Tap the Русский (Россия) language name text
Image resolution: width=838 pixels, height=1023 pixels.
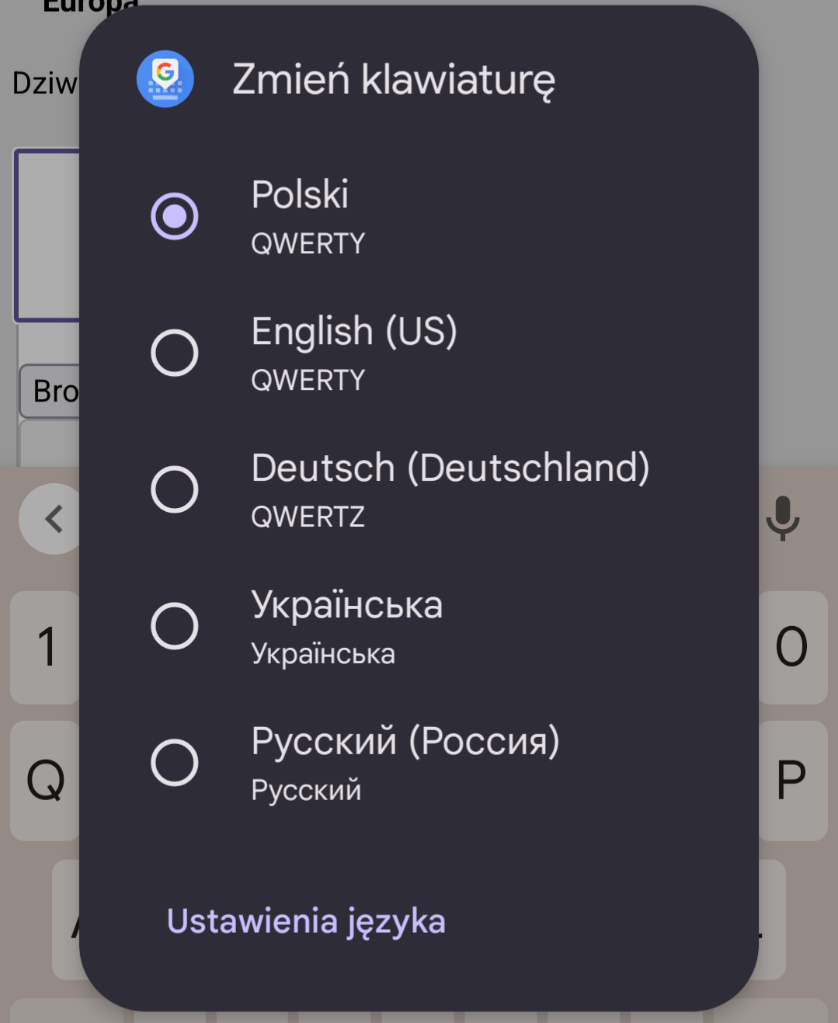(x=405, y=742)
